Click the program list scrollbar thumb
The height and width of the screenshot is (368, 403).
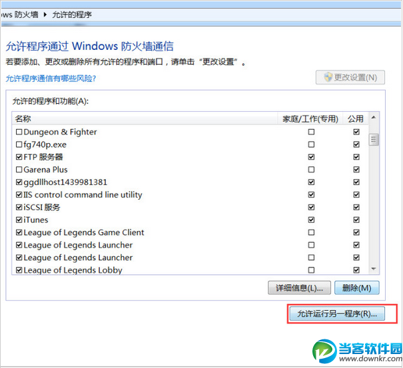coord(374,140)
